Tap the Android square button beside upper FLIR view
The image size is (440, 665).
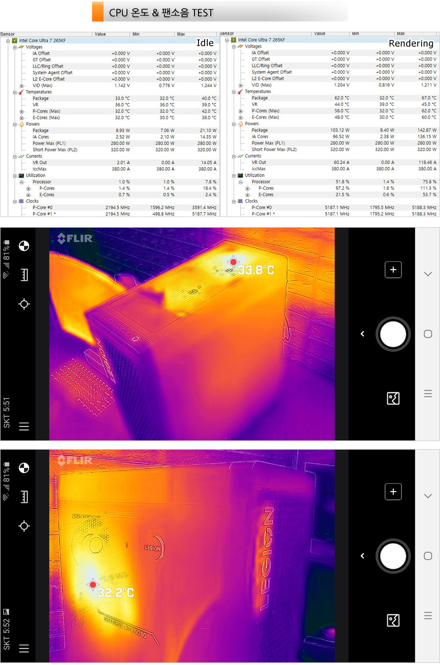(428, 334)
